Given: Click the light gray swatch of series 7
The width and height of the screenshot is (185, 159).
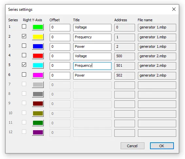Looking at the screenshot, I should [38, 85].
